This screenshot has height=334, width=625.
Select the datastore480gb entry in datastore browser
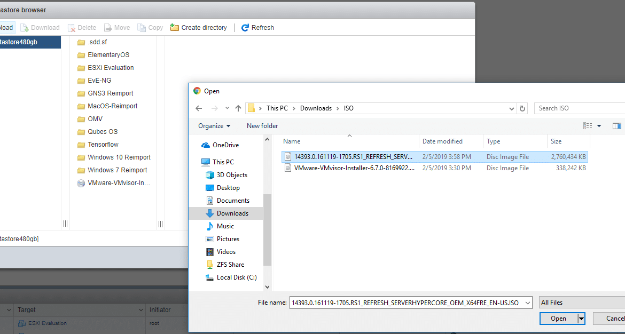tap(30, 42)
